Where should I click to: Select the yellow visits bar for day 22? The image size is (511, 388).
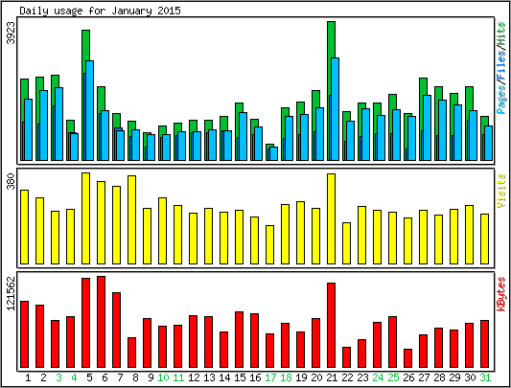tap(346, 243)
